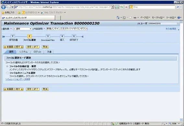Click the address bar URL field
The width and height of the screenshot is (184, 126).
tap(63, 7)
